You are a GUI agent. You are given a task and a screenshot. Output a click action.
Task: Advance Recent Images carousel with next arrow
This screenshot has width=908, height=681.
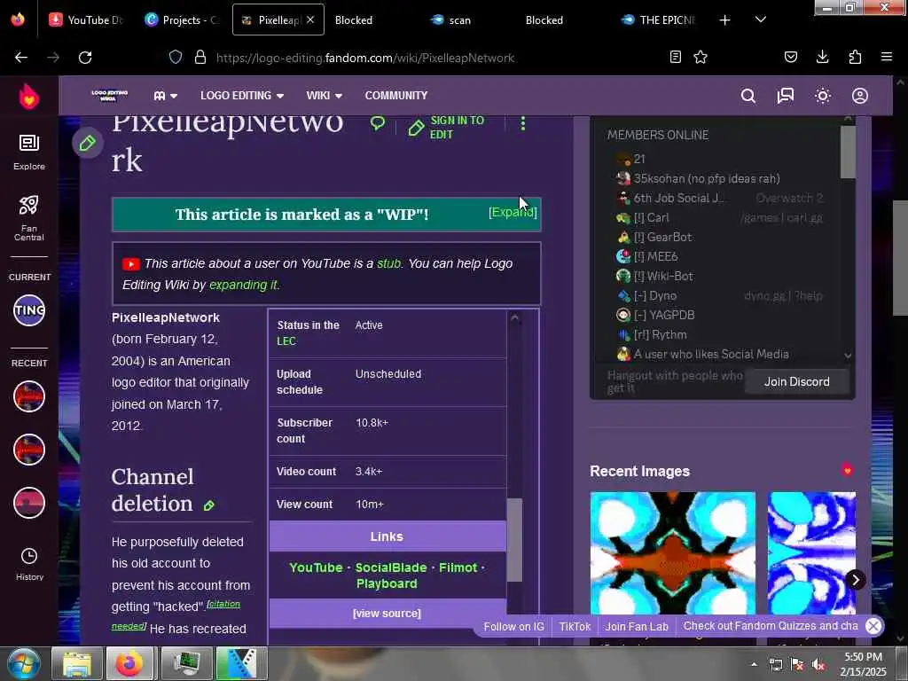point(856,580)
